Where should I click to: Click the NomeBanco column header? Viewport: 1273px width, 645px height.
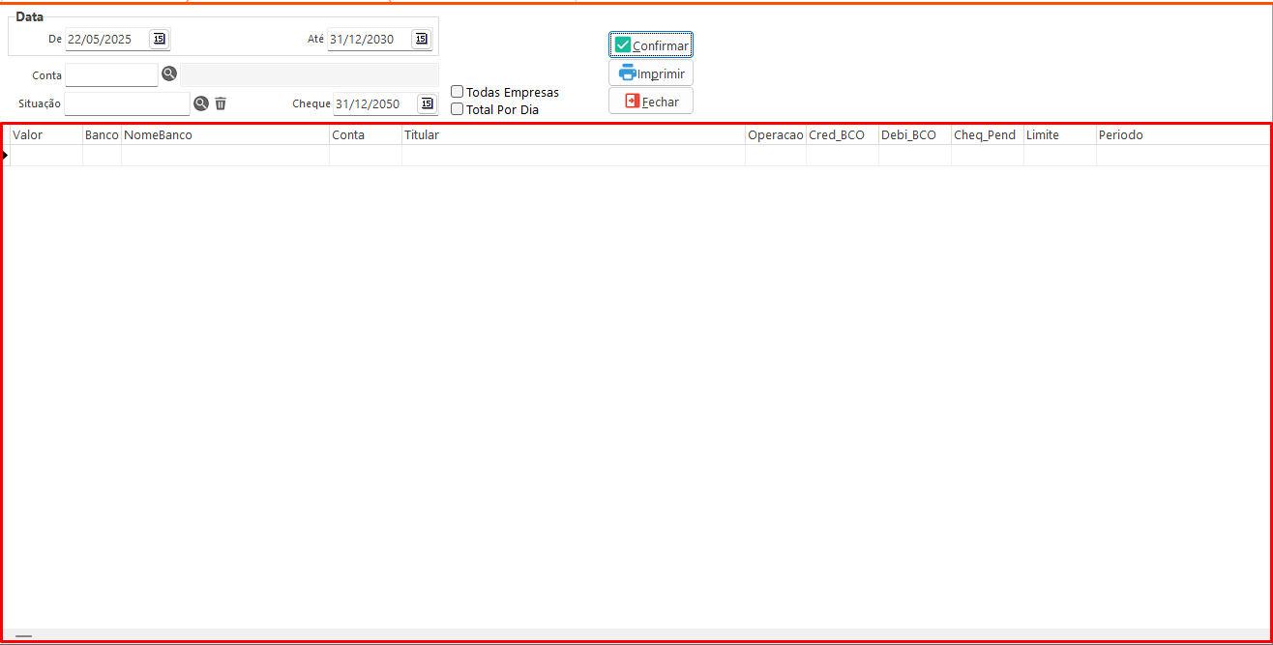224,135
